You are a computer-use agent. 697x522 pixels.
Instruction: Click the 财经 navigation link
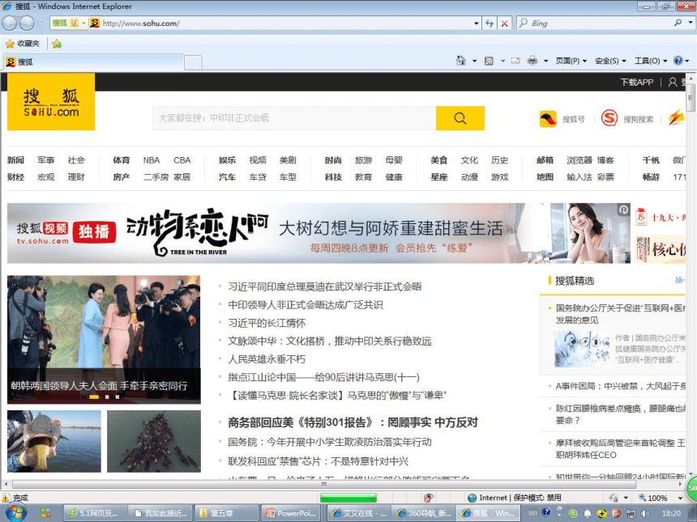click(x=15, y=176)
